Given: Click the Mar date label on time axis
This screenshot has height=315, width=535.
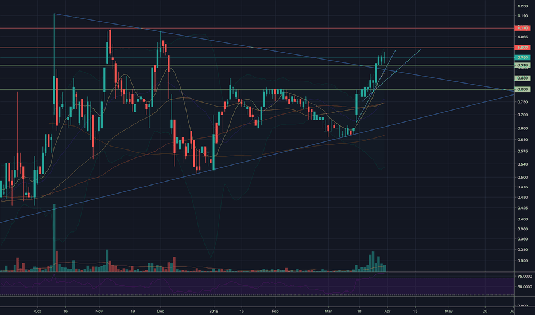Looking at the screenshot, I should click(328, 311).
